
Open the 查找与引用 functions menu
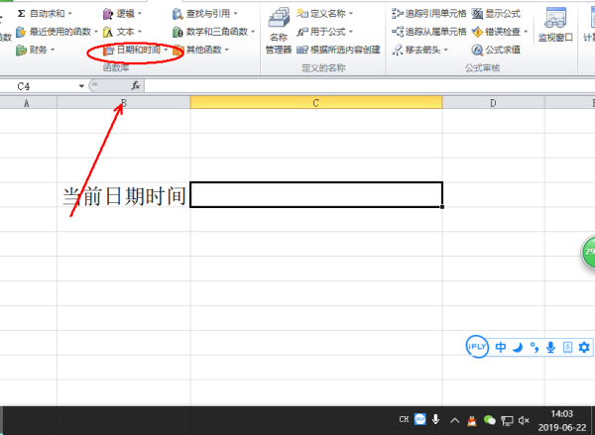[x=205, y=14]
